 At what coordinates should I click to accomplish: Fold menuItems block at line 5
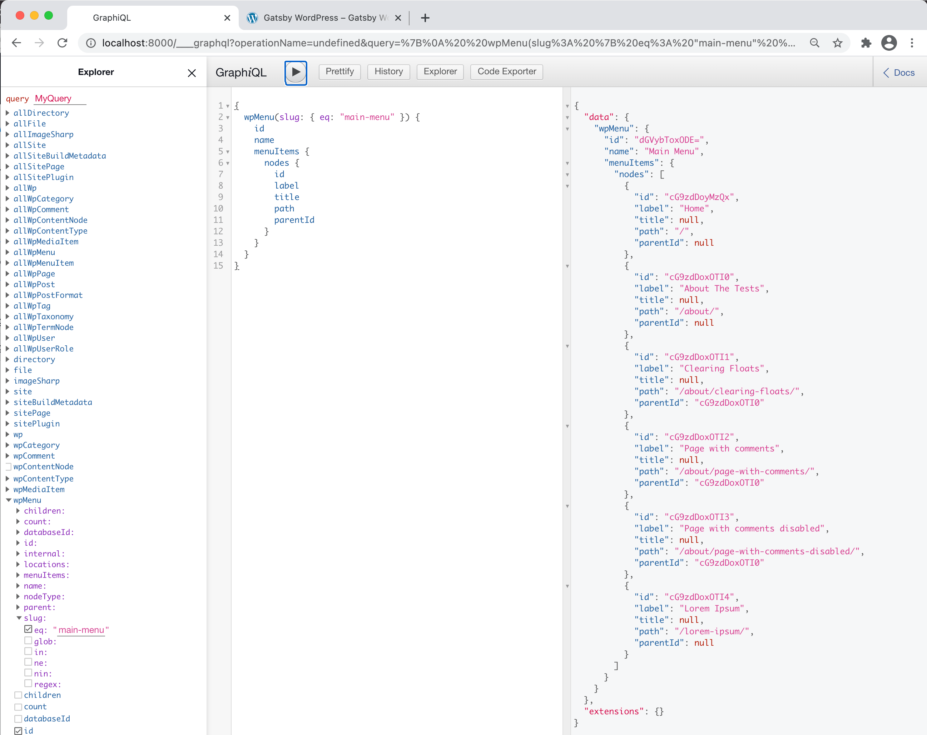tap(228, 152)
